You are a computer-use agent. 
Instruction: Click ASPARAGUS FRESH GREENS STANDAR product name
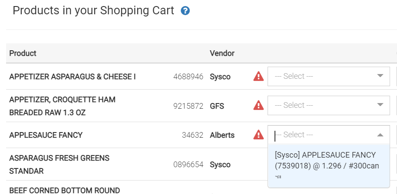[x=59, y=165]
